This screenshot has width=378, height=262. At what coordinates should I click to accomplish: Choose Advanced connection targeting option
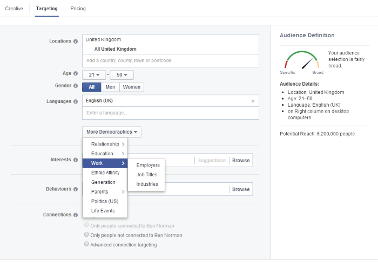[86, 244]
